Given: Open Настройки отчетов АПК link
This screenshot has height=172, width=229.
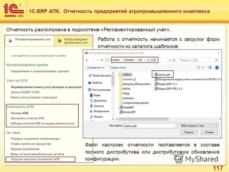Looking at the screenshot, I should (27, 118).
